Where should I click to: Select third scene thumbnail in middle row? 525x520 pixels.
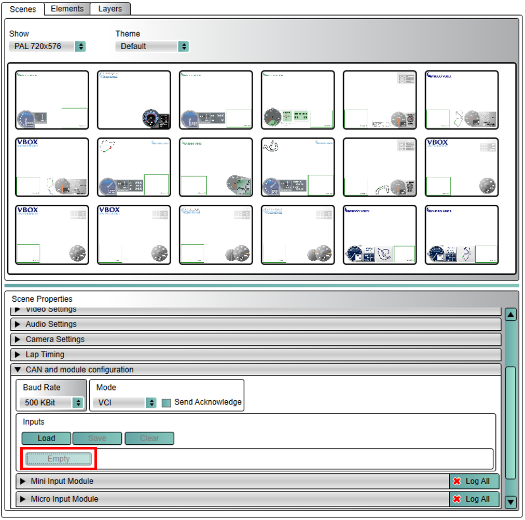point(216,167)
